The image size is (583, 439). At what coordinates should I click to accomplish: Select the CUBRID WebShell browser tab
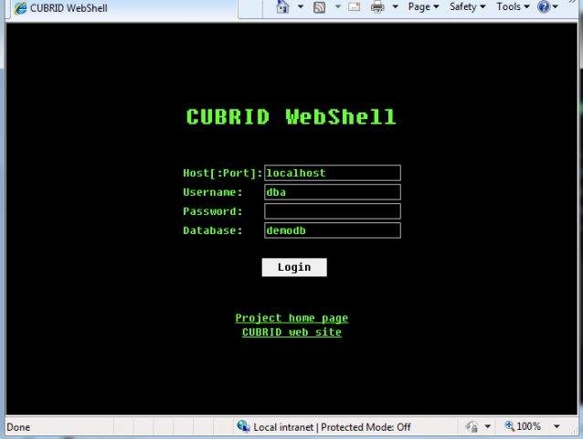122,8
